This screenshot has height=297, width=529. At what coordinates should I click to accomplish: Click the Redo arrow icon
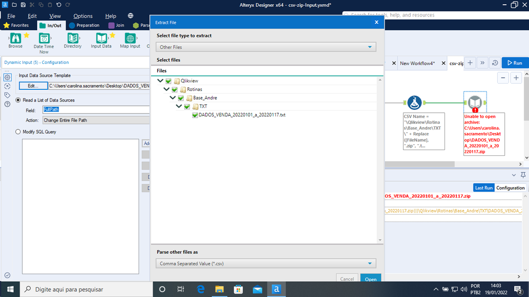point(68,5)
